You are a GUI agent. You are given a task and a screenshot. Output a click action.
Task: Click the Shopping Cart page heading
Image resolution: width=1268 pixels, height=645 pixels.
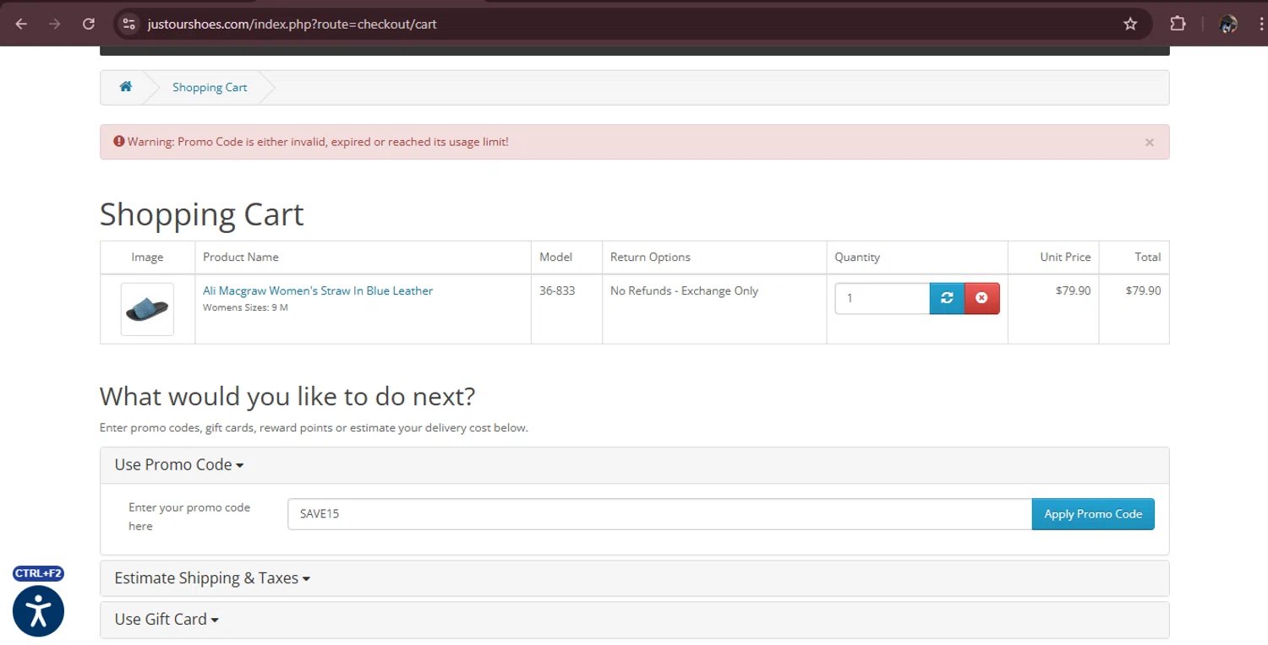[x=202, y=214]
